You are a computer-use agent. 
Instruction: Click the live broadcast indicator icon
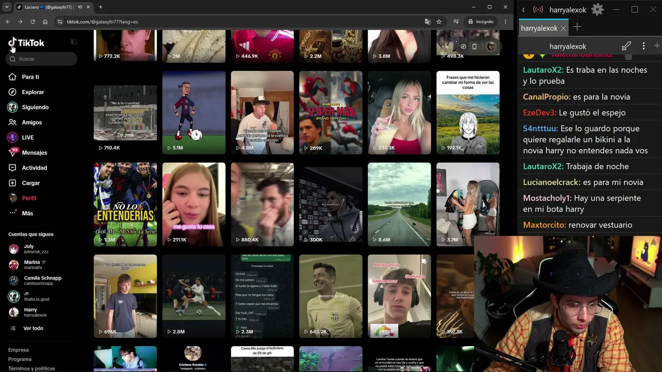coord(538,9)
